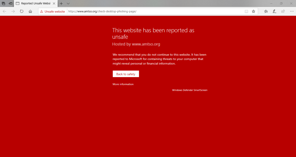
Task: Restore down the browser window
Action: (281, 3)
